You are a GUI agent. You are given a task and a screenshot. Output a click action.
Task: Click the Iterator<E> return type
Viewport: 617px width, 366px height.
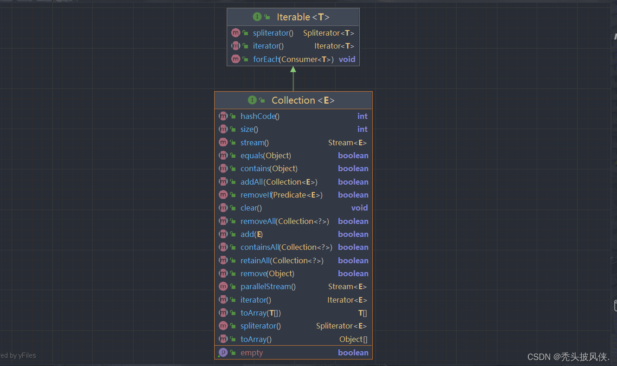tap(347, 300)
